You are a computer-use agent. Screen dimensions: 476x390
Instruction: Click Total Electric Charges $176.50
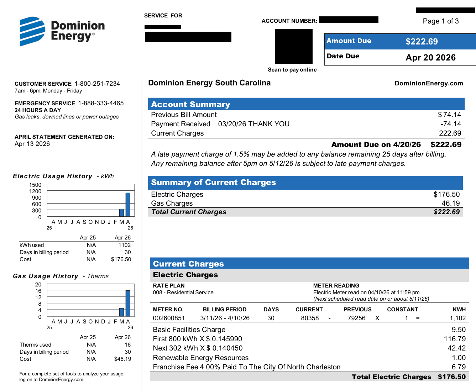409,376
